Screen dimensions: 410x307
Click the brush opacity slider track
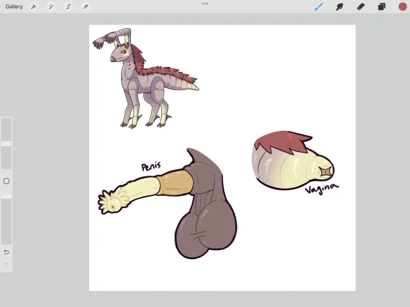(x=6, y=221)
